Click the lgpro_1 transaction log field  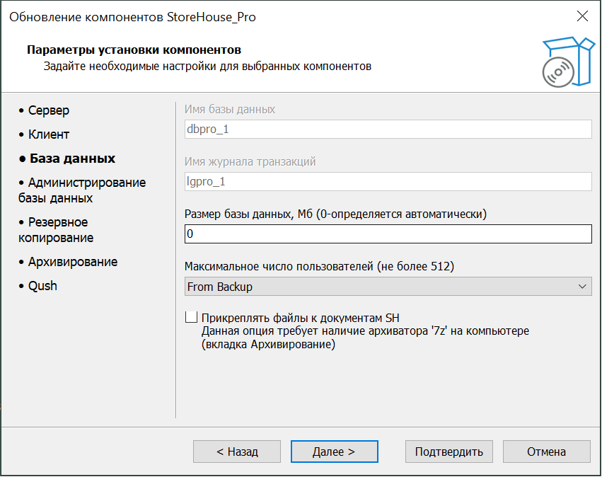pos(387,181)
